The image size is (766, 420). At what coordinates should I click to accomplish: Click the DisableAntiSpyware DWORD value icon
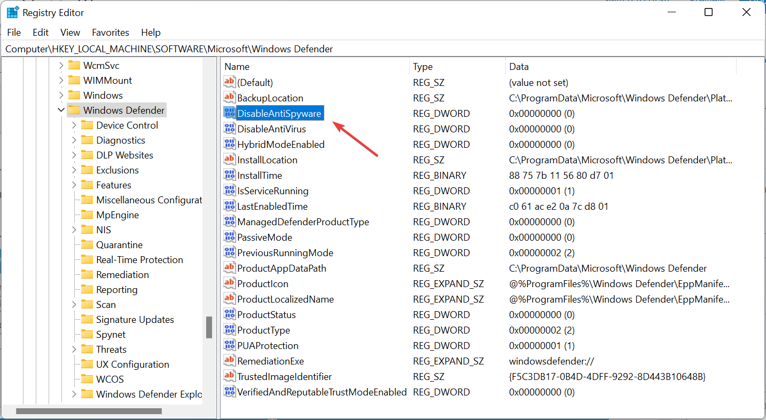[229, 113]
